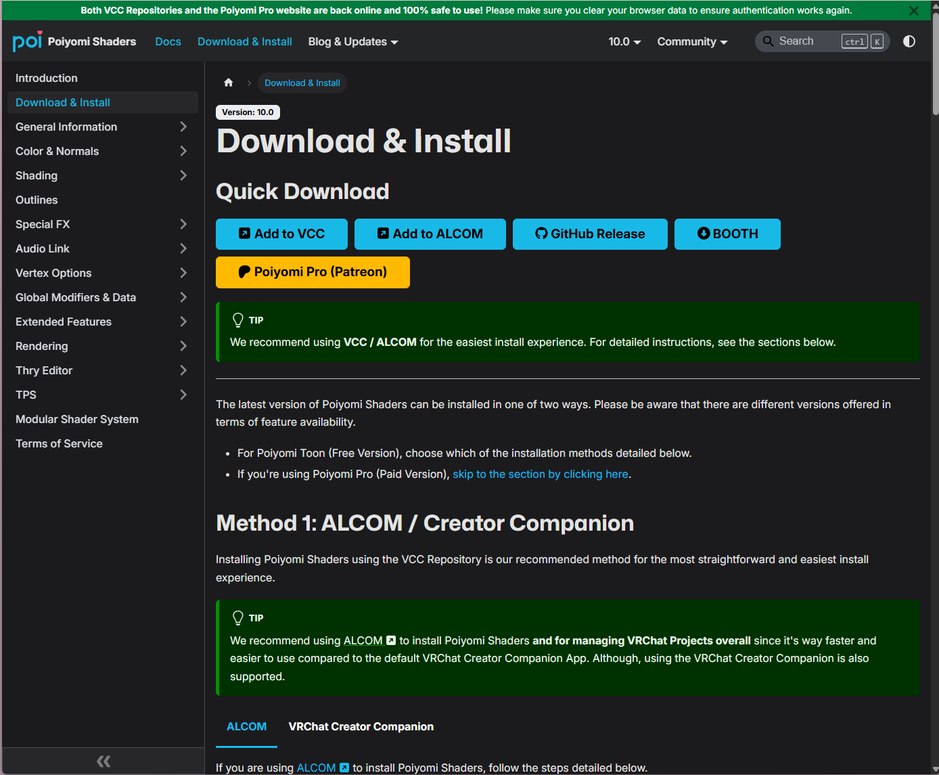939x775 pixels.
Task: Expand Audio Link sidebar chevron
Action: pyautogui.click(x=183, y=248)
